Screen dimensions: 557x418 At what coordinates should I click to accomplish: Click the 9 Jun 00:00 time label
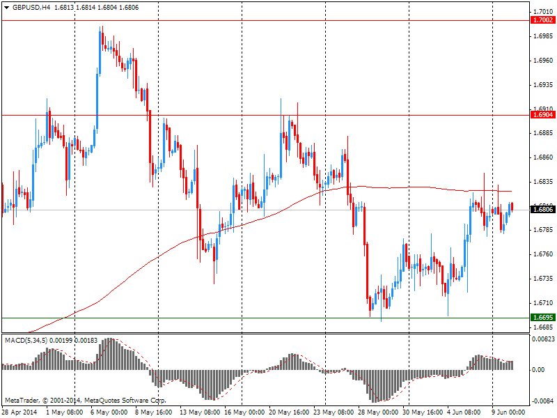coord(509,412)
